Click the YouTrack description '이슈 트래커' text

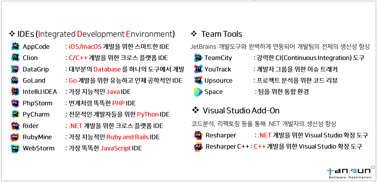[x=323, y=69]
